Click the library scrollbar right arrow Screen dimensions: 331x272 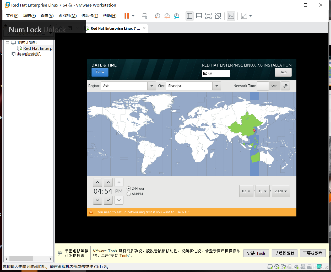coord(50,259)
